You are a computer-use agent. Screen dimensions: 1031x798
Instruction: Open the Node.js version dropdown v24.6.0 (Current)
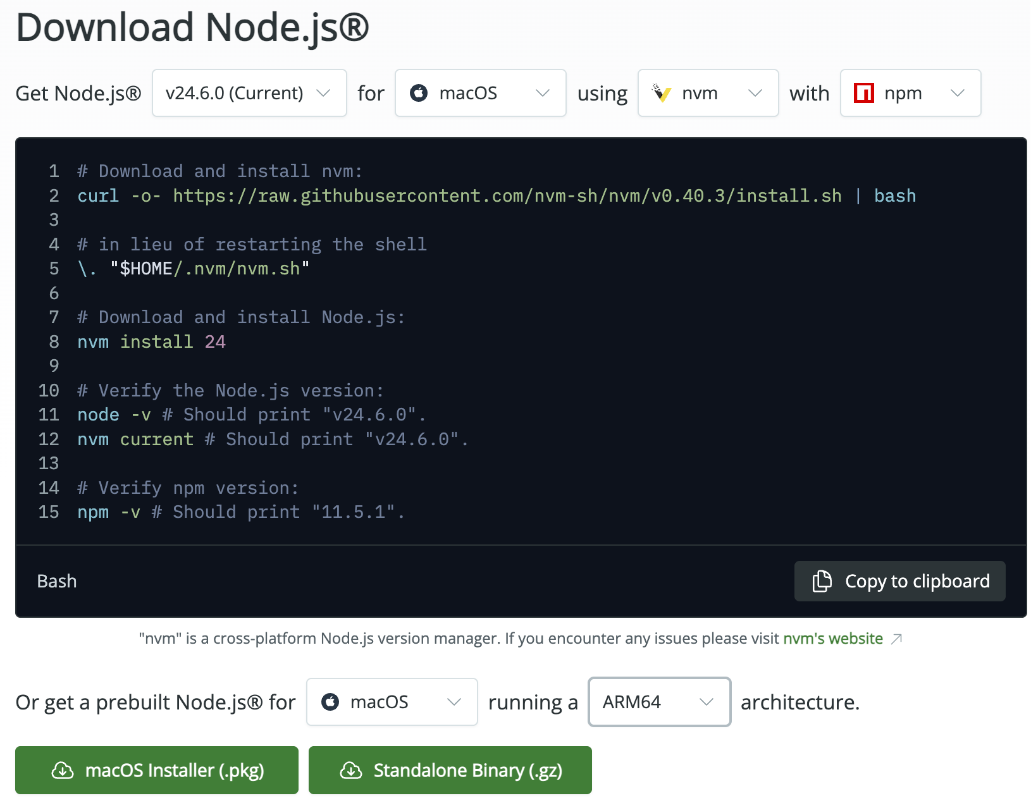[249, 93]
